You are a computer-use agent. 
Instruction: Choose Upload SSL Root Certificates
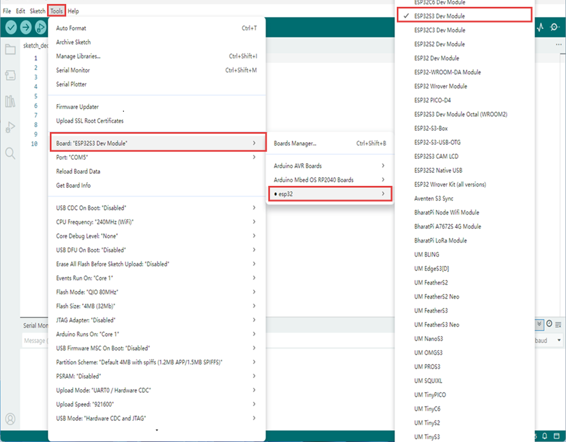[157, 121]
